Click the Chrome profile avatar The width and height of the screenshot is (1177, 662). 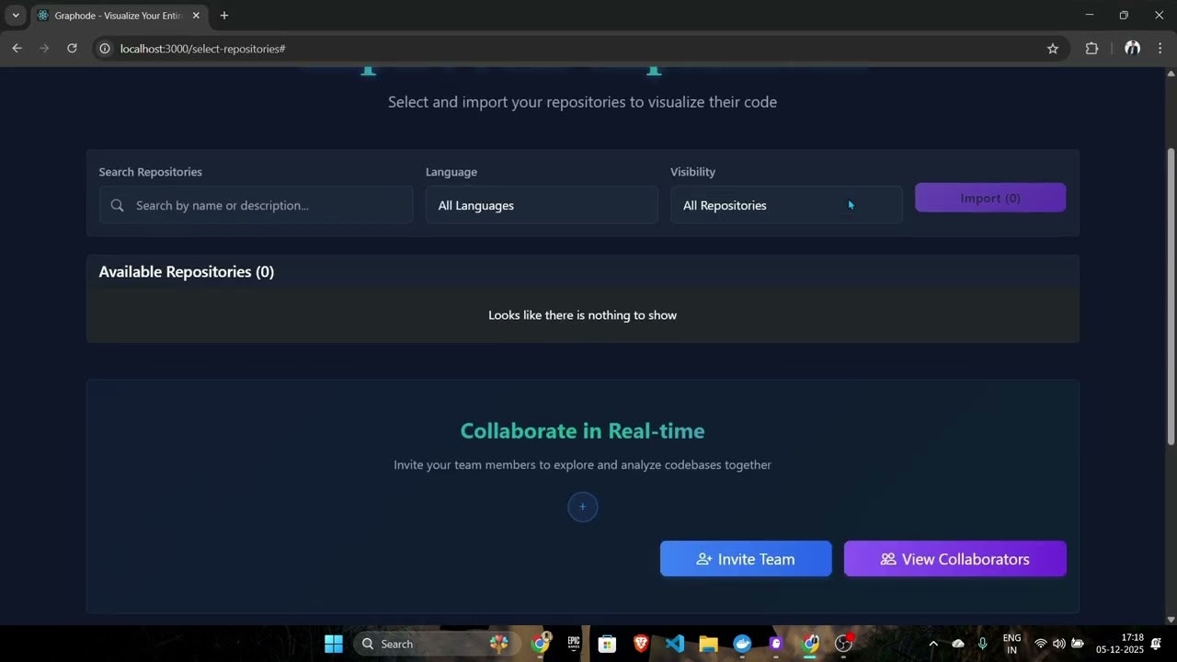click(1132, 48)
